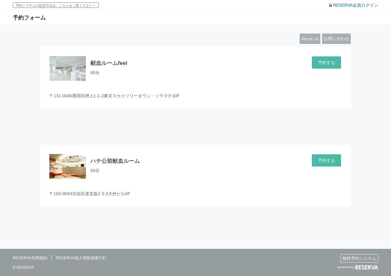
Task: Select the 献血ルームfeel title
Action: (x=109, y=63)
